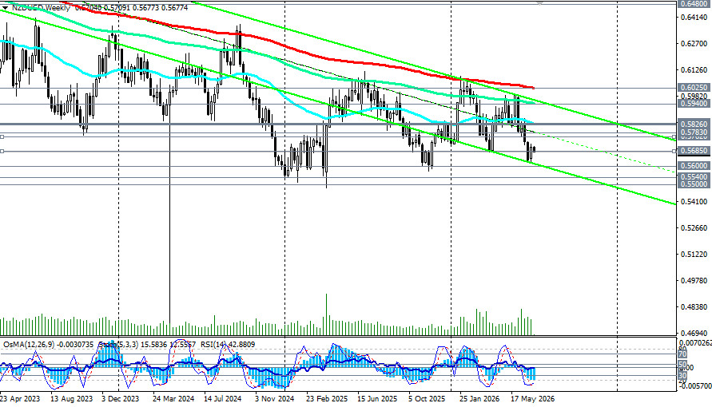Screen dimensions: 712x407
Task: Click left handle of 0.56850 horizontal line
Action: coord(2,151)
